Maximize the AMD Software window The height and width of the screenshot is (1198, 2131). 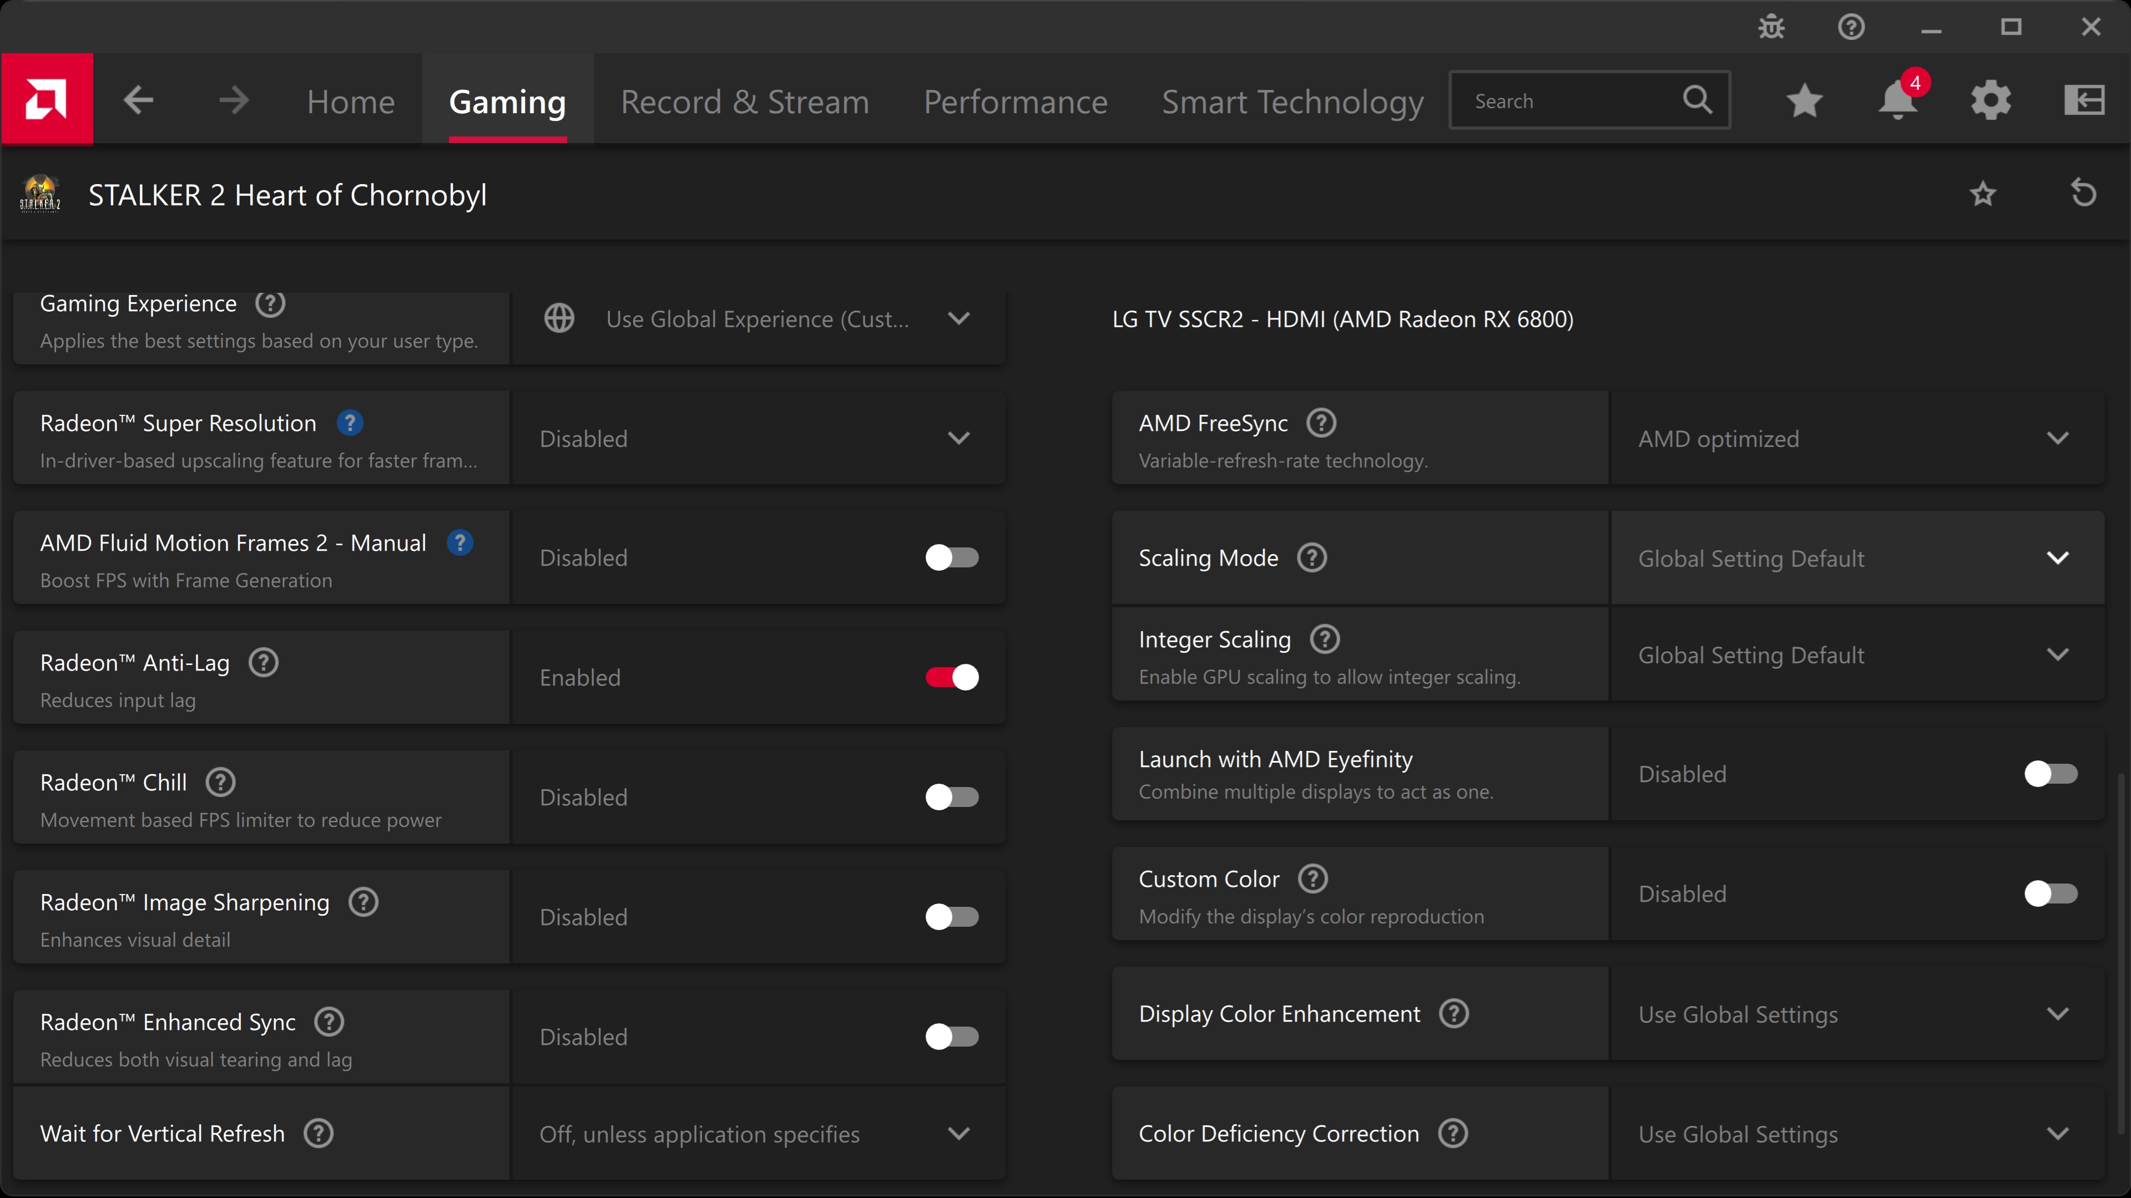[x=2011, y=27]
